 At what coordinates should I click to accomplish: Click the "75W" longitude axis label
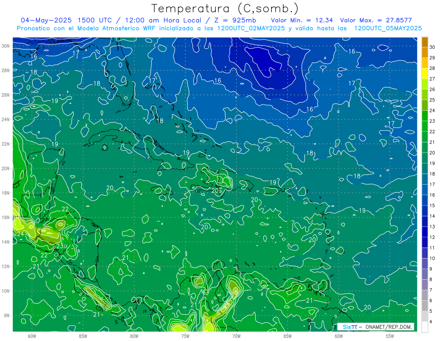tap(185, 336)
